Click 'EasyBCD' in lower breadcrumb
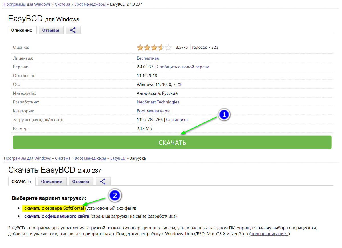The height and width of the screenshot is (248, 342). pyautogui.click(x=118, y=158)
